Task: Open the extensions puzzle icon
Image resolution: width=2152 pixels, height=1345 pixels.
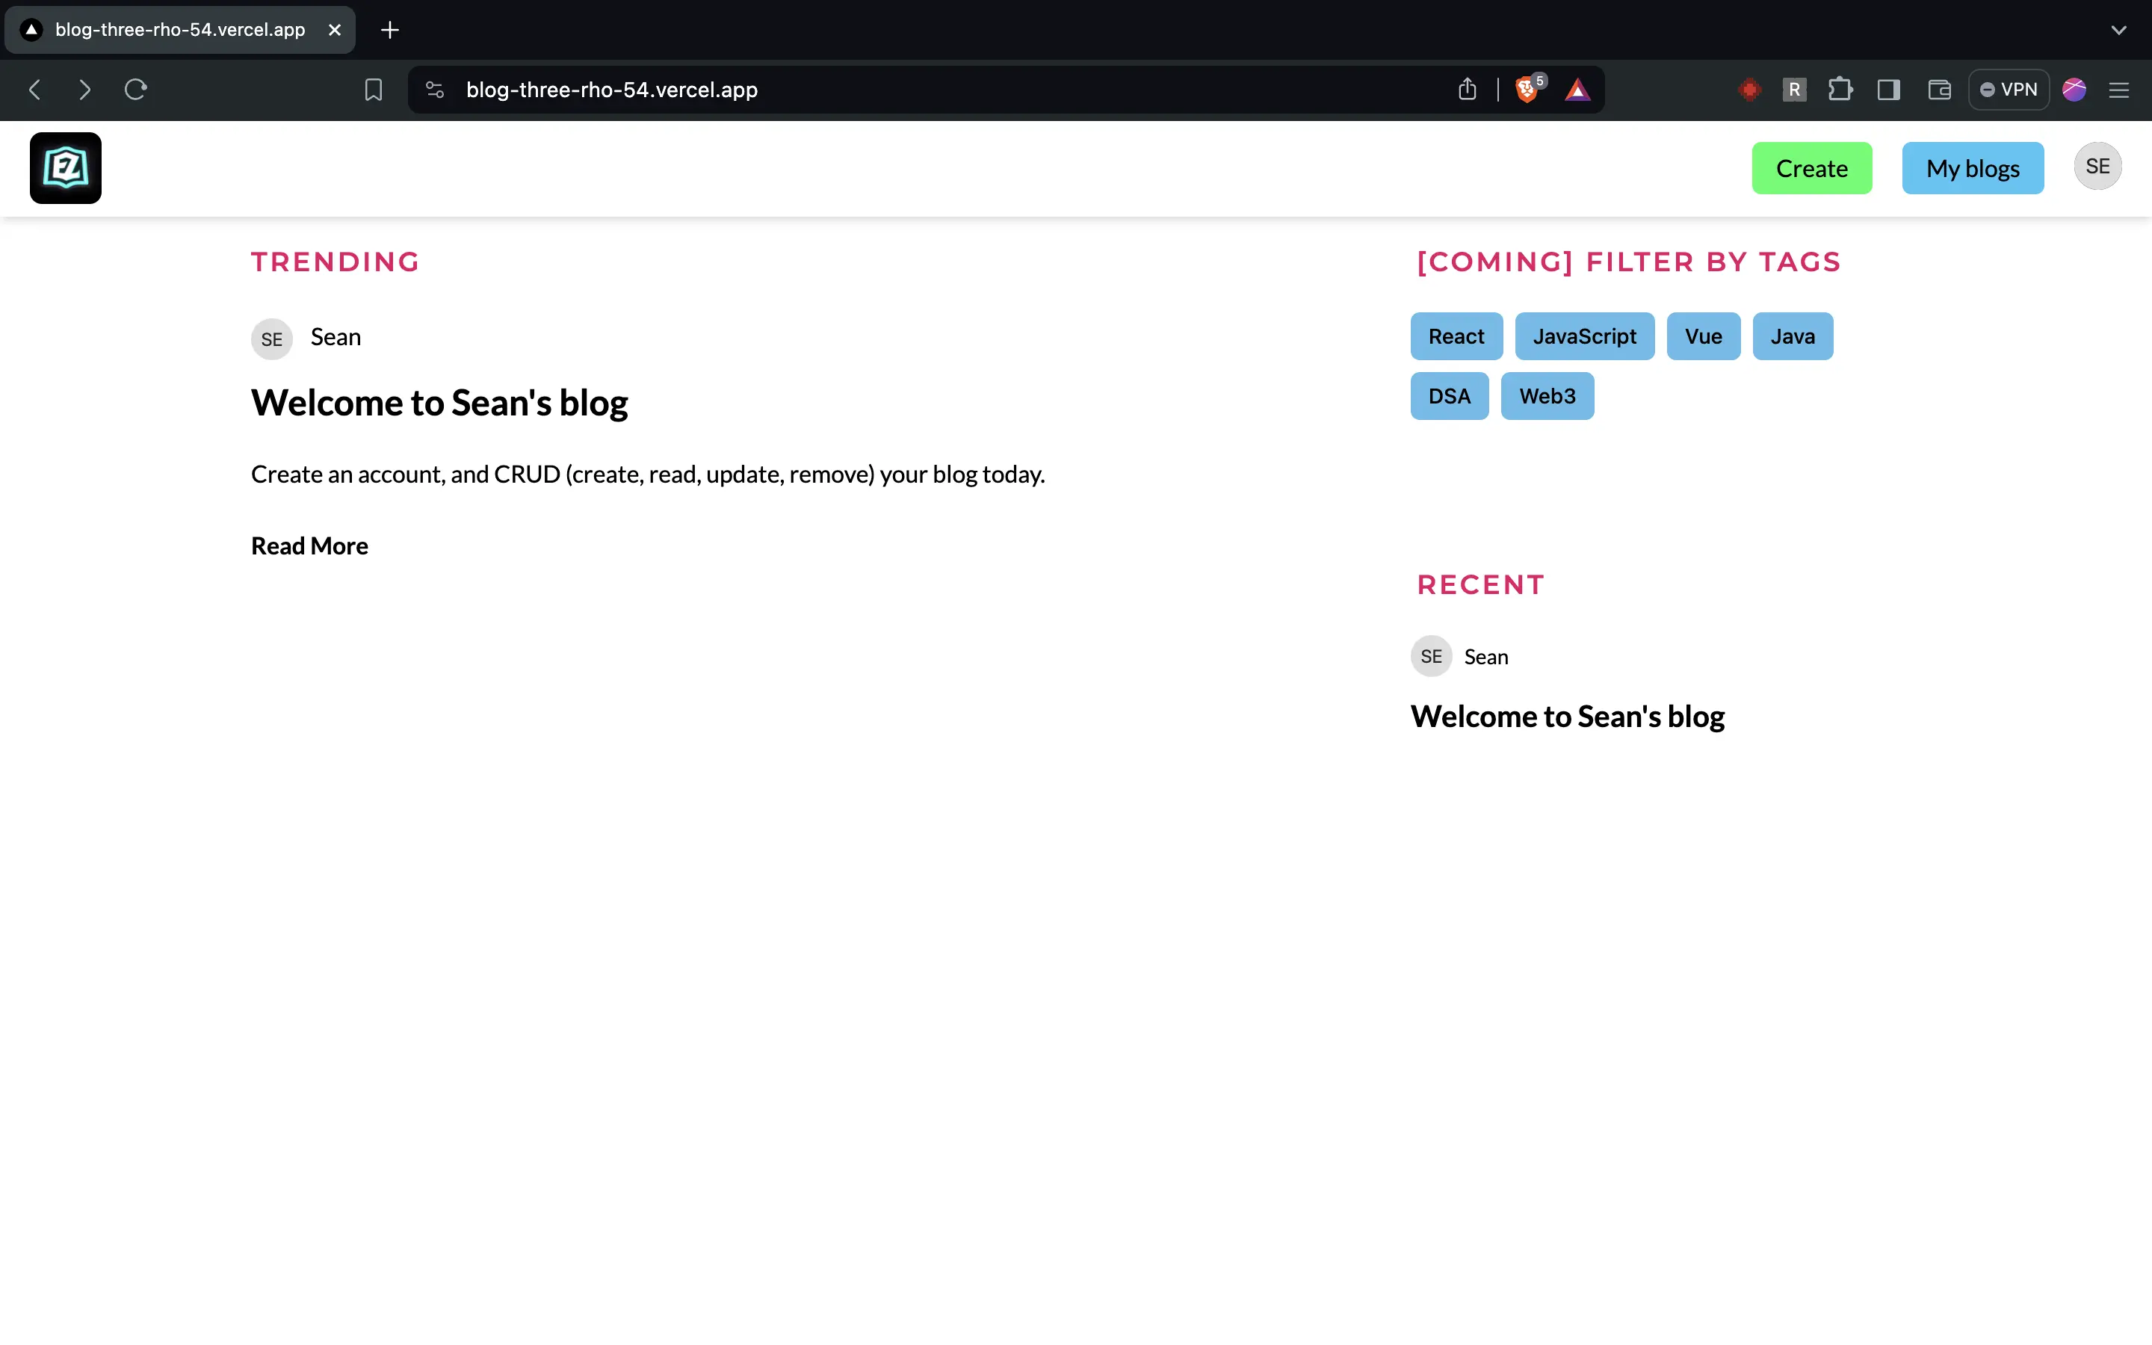Action: tap(1840, 90)
